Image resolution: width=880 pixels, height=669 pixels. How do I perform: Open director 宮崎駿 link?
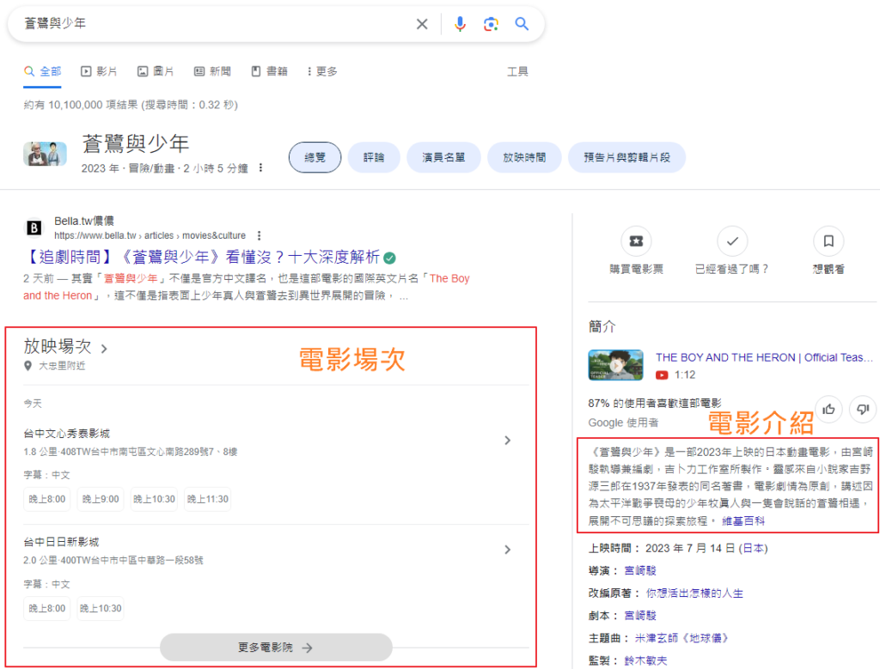point(640,571)
